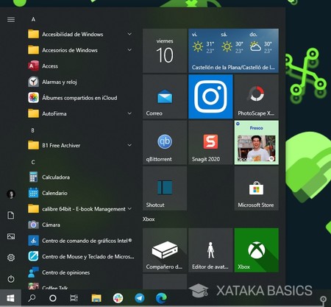Image resolution: width=331 pixels, height=307 pixels.
Task: Open the Snagit 2020 tile
Action: point(210,143)
